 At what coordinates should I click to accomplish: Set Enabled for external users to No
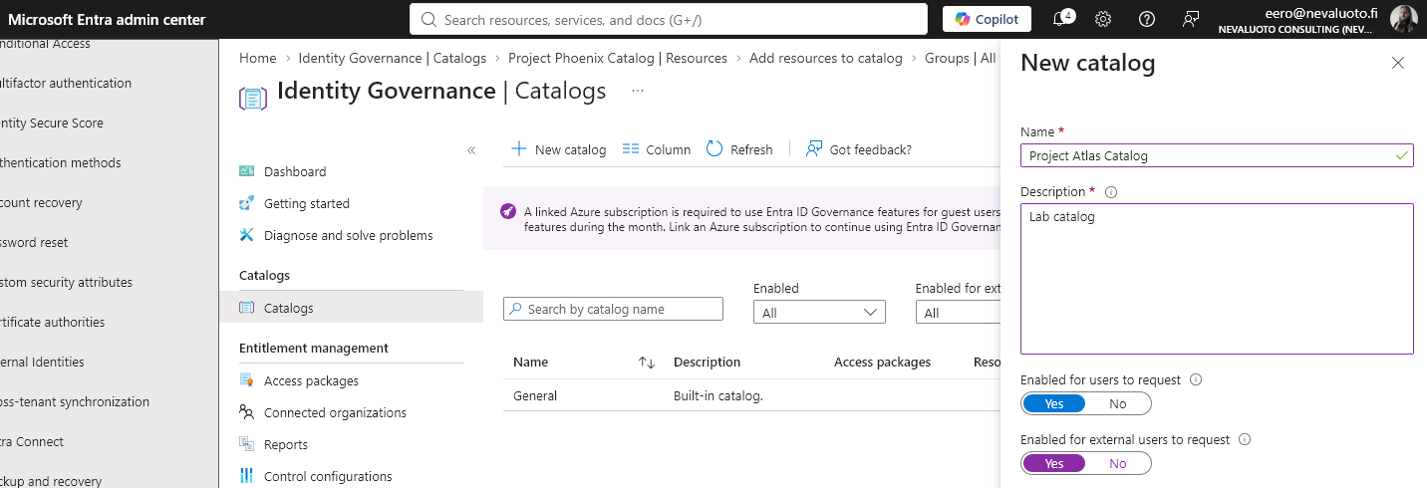pos(1118,463)
